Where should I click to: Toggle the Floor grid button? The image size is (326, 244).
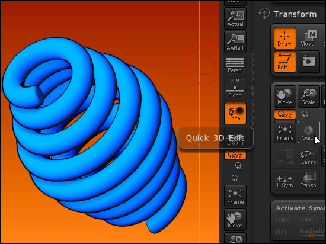point(235,89)
